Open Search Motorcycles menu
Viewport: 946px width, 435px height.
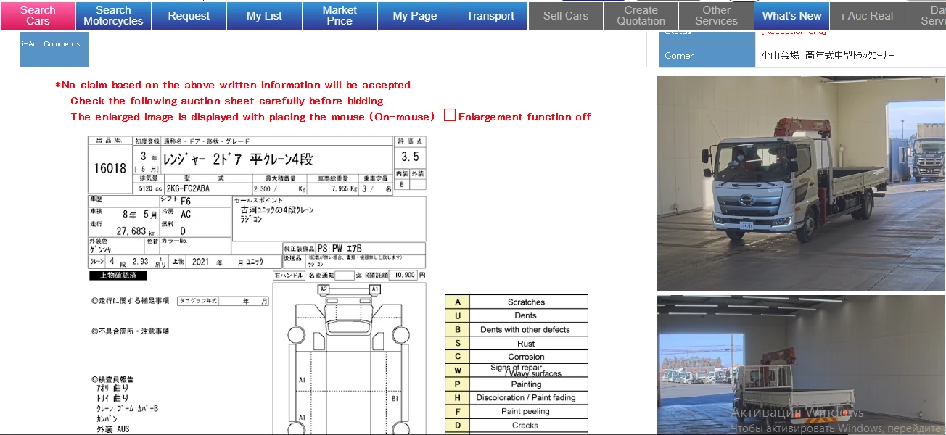[113, 15]
